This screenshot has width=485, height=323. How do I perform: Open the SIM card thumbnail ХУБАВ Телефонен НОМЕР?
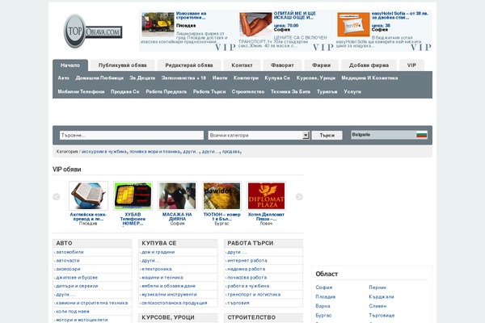coord(133,196)
